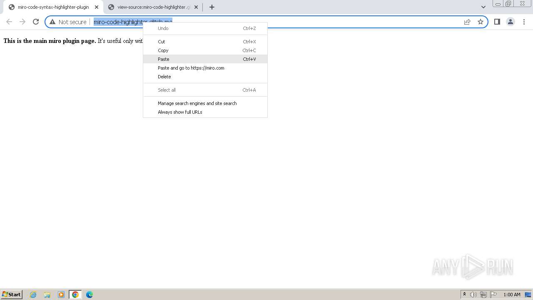Click the Not secure warning icon

tap(52, 22)
